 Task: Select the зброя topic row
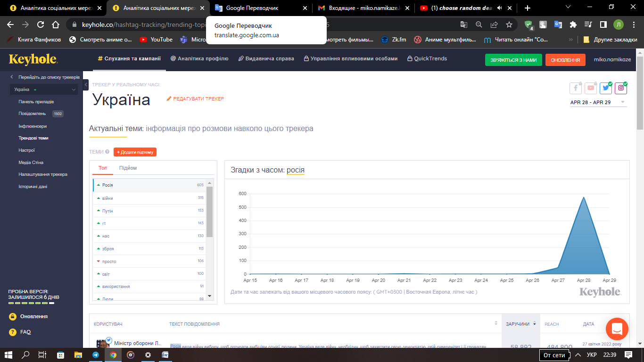point(150,249)
